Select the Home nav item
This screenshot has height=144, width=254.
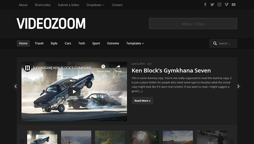tap(23, 43)
